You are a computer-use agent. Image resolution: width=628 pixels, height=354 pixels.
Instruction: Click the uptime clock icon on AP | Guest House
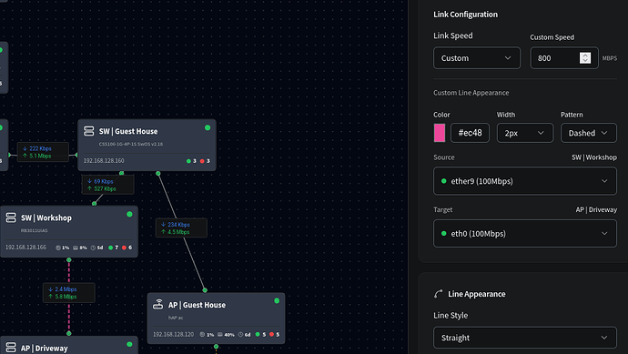coord(240,334)
